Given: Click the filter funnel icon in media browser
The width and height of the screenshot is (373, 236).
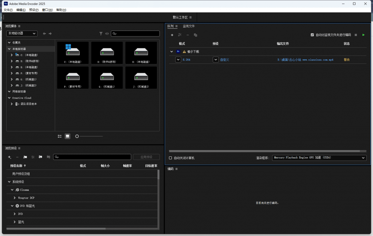Looking at the screenshot, I should click(101, 33).
